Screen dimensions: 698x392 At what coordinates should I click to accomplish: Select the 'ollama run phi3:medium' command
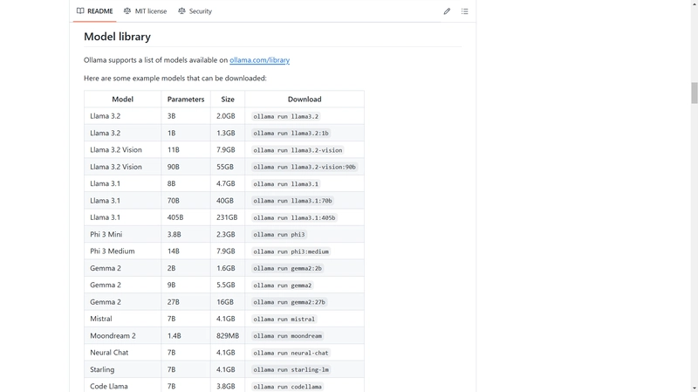click(291, 251)
